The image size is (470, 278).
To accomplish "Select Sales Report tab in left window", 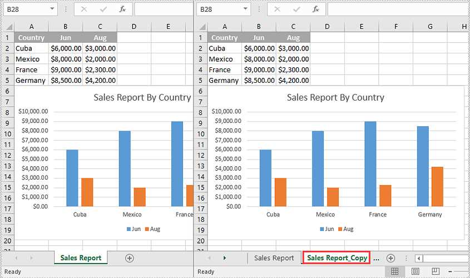I will point(81,258).
